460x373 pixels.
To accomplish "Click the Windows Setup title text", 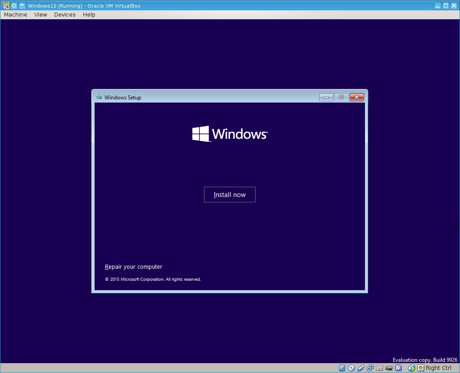I will click(123, 97).
